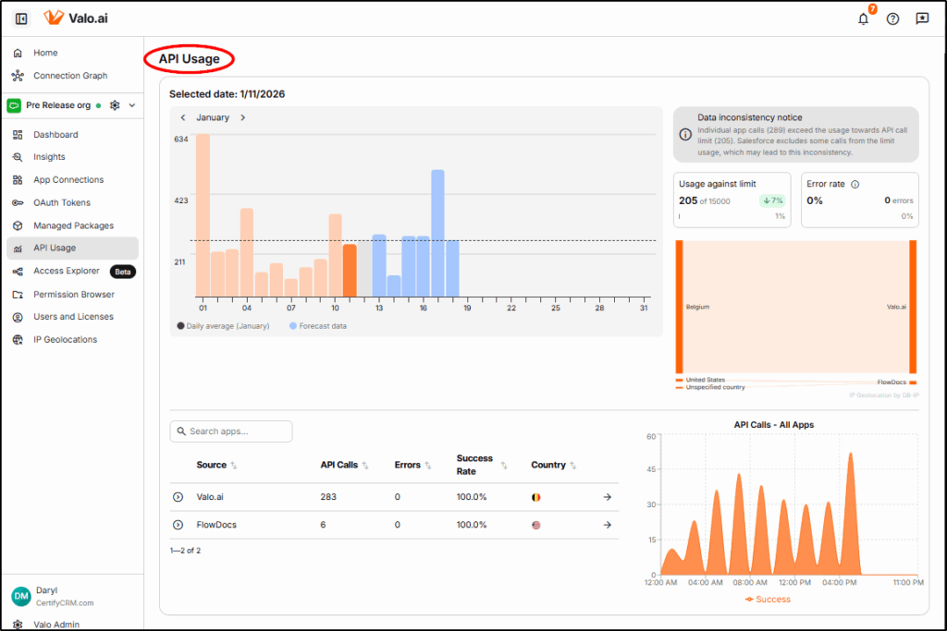Expand the FlowDocs source row
Image resolution: width=947 pixels, height=631 pixels.
(x=178, y=525)
